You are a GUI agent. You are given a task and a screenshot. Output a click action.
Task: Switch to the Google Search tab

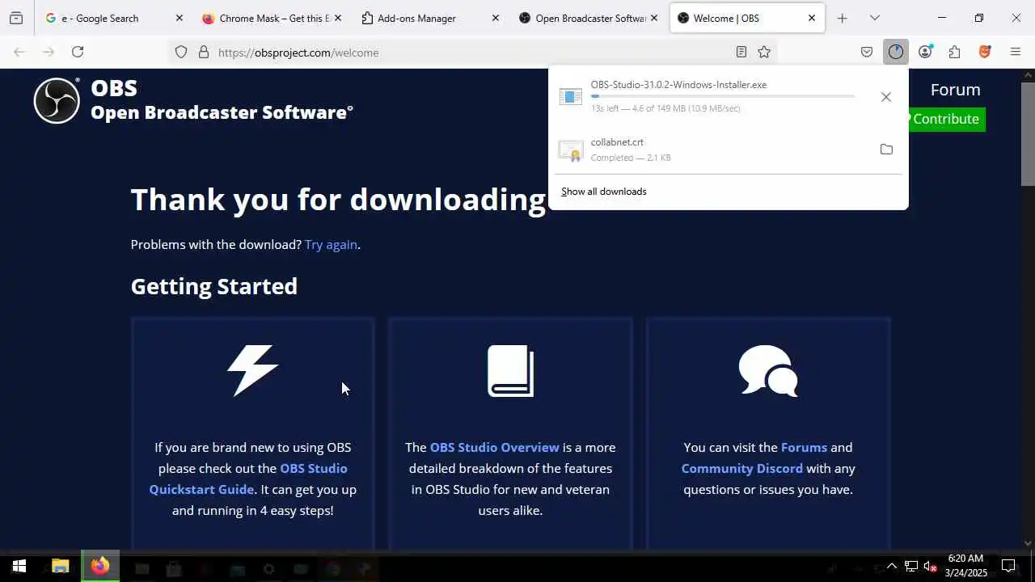coord(114,18)
